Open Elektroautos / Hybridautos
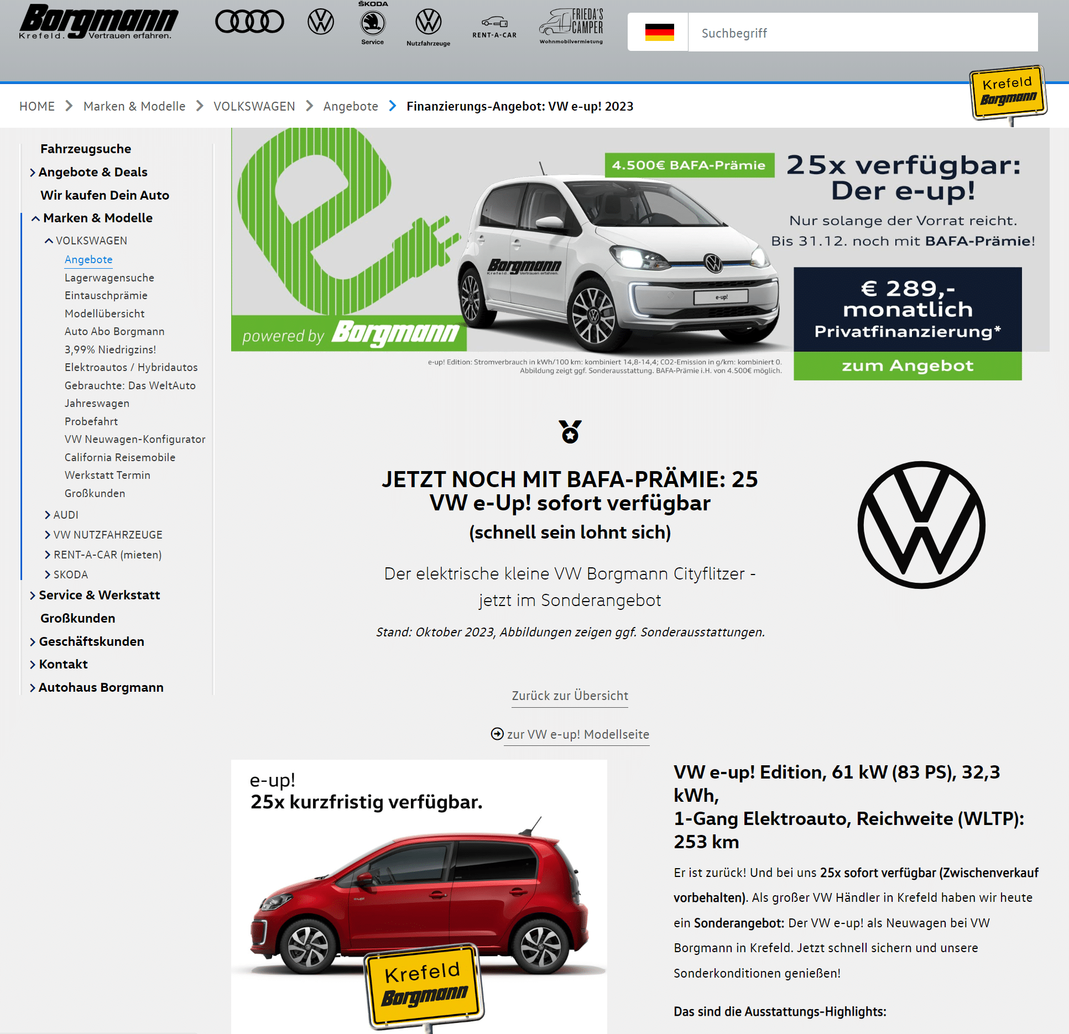The image size is (1069, 1034). [131, 367]
